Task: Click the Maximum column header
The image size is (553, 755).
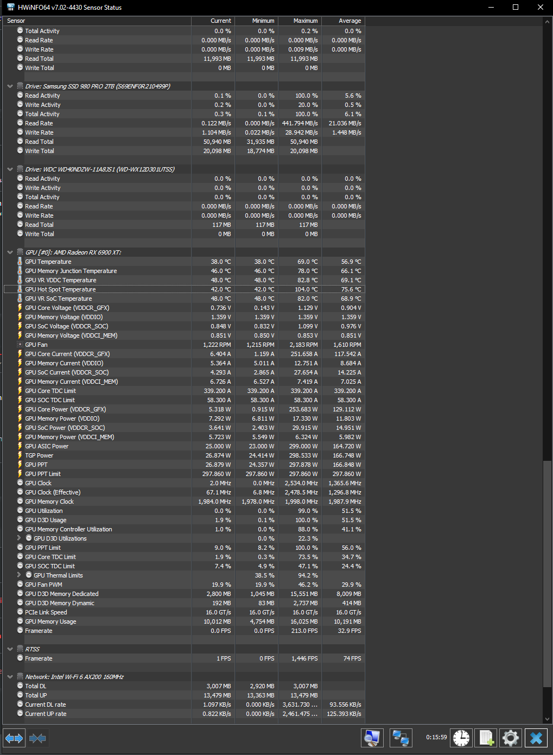Action: 300,21
